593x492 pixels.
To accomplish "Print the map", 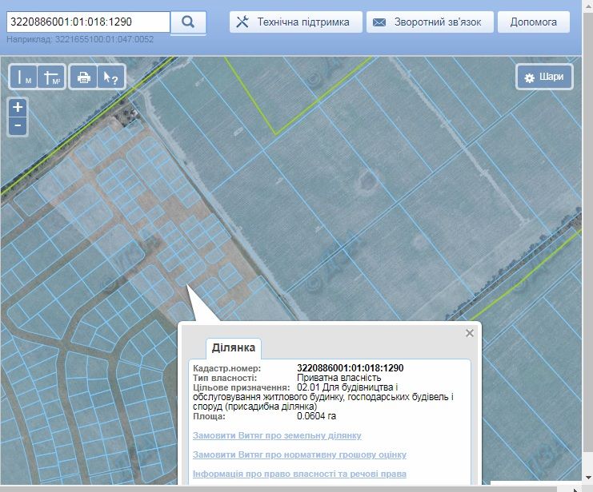I will point(83,77).
